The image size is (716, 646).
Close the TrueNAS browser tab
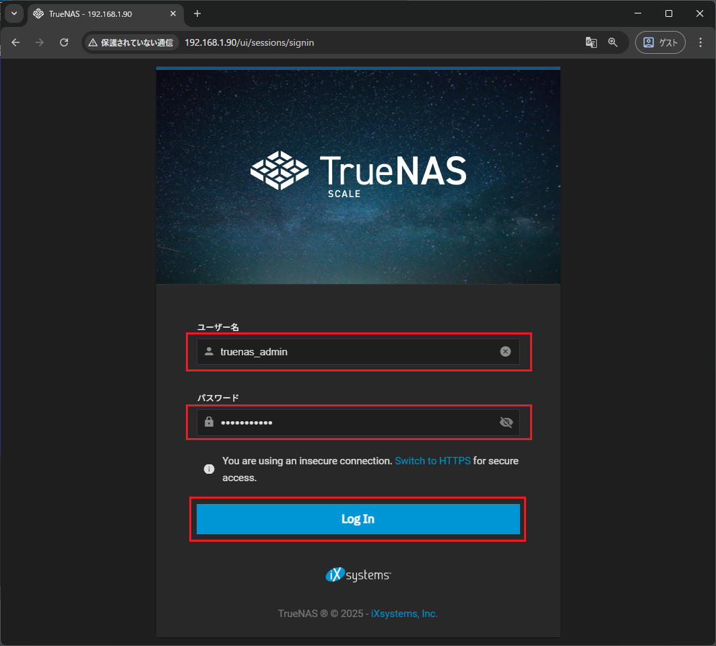click(x=173, y=13)
